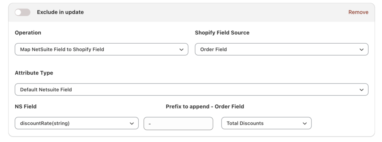Click the Shopify Field Source label

pyautogui.click(x=222, y=33)
